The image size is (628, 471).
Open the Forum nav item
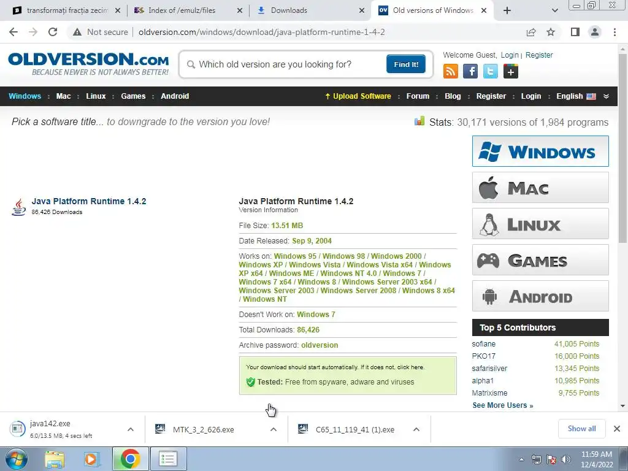[418, 96]
